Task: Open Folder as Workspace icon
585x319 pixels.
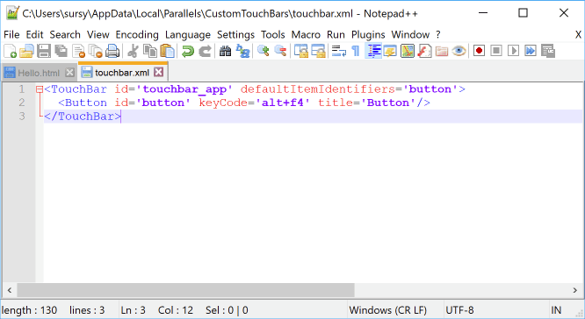Action: point(442,51)
